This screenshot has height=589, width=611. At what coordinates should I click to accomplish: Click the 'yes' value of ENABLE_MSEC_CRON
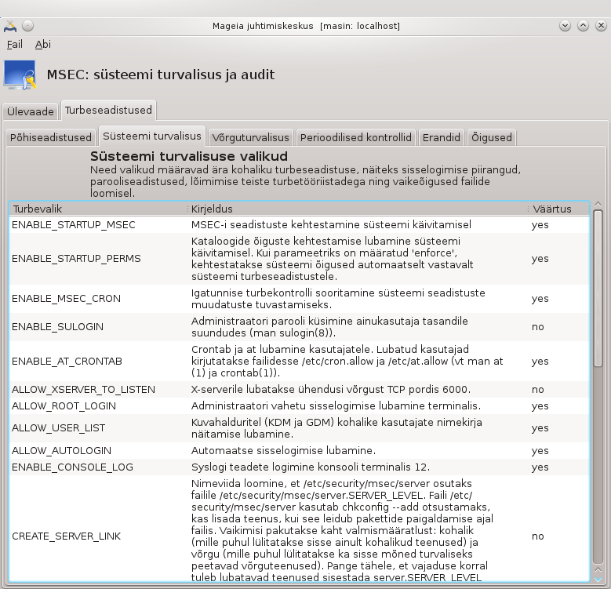tap(540, 299)
